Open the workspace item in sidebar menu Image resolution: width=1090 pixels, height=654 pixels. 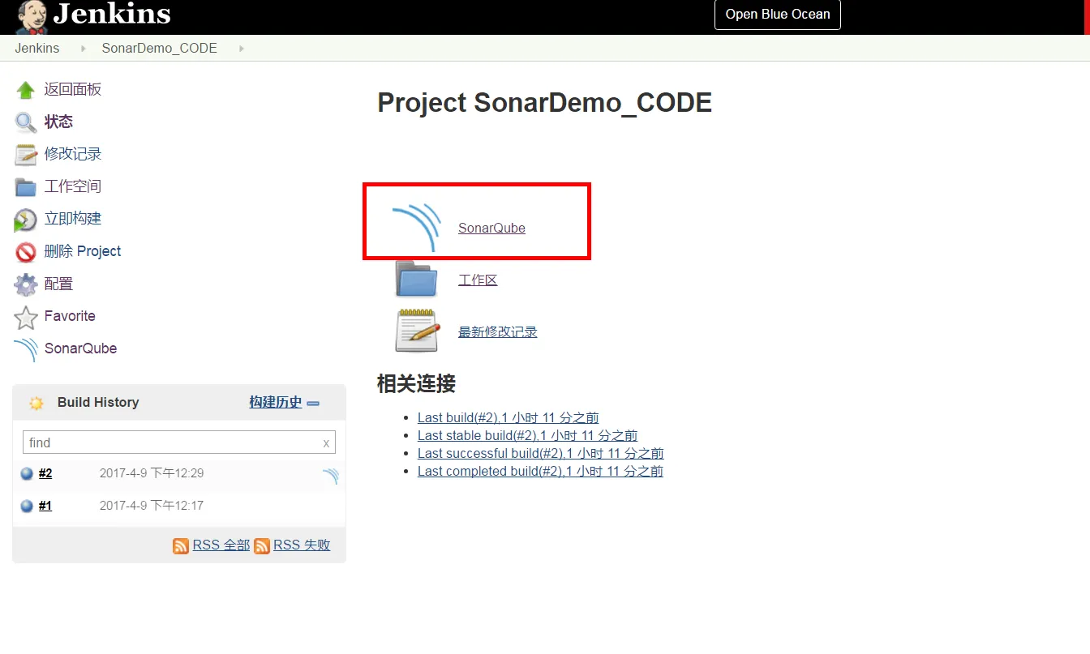[x=72, y=186]
